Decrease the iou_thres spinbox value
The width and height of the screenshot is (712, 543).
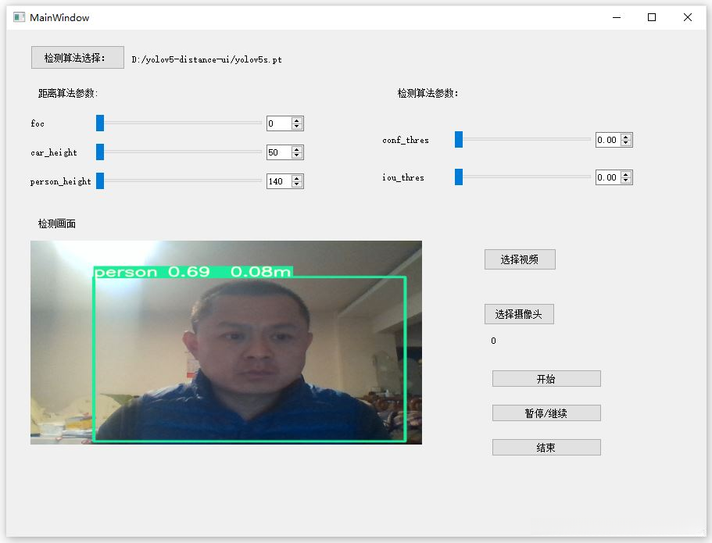[626, 180]
